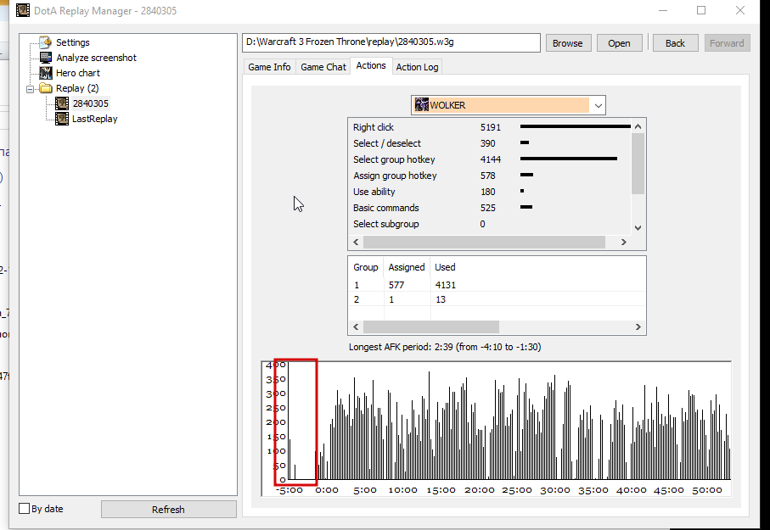Select the Actions tab
The image size is (770, 530).
pos(371,66)
